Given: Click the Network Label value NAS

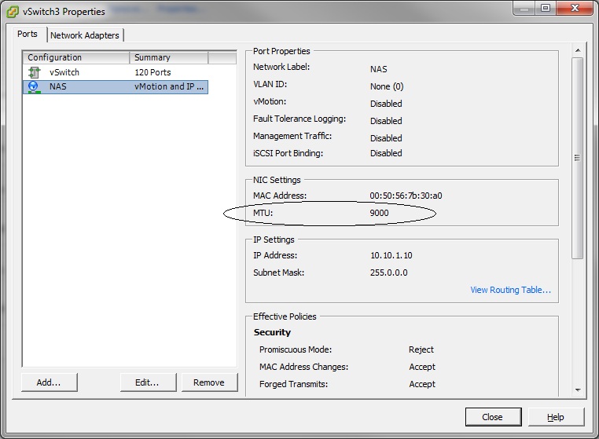Looking at the screenshot, I should 378,69.
